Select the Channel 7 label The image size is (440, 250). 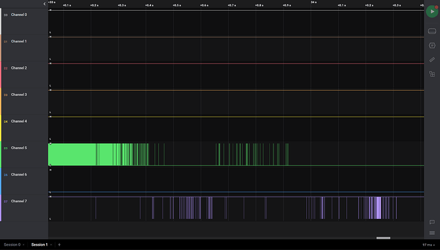[19, 201]
